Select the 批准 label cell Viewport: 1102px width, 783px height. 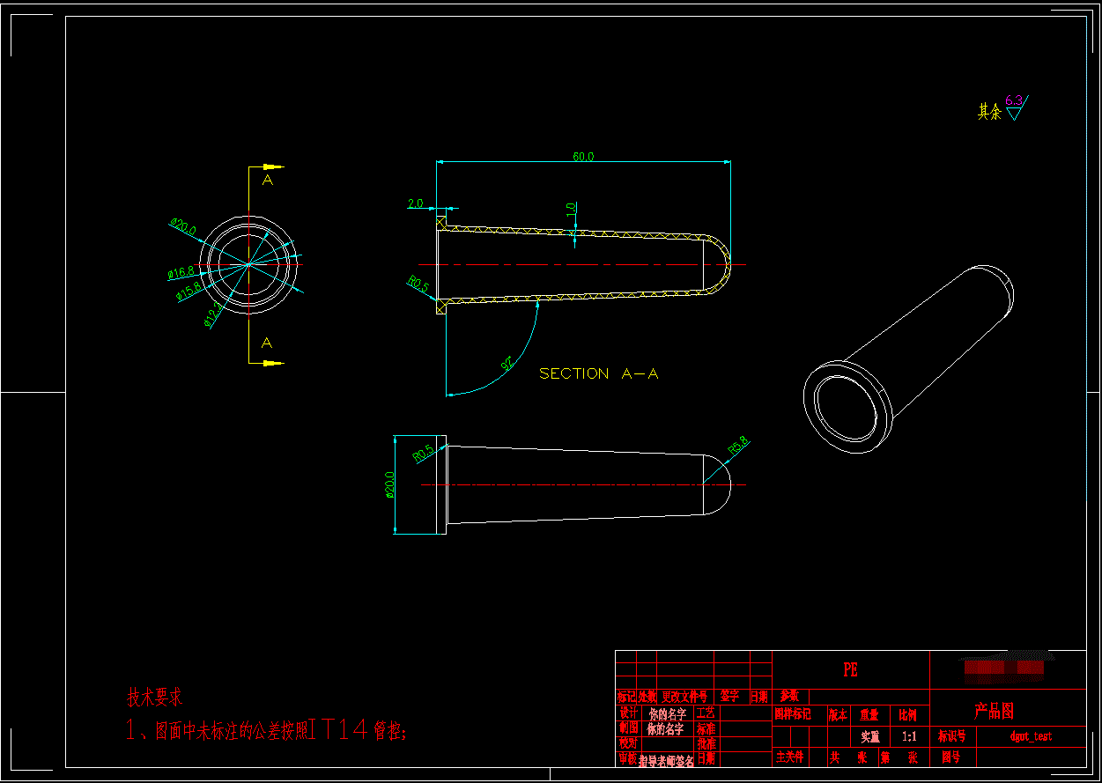706,743
